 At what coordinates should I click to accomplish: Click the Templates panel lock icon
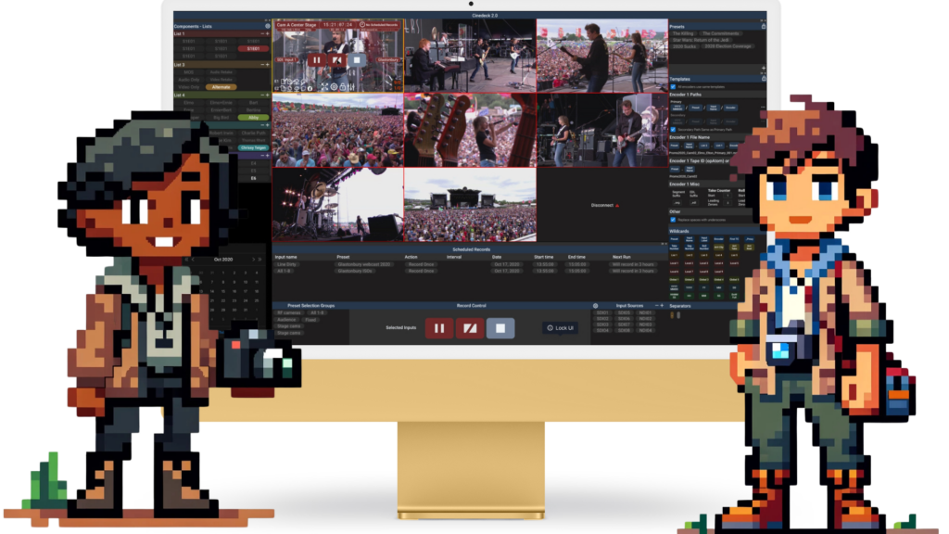[764, 79]
